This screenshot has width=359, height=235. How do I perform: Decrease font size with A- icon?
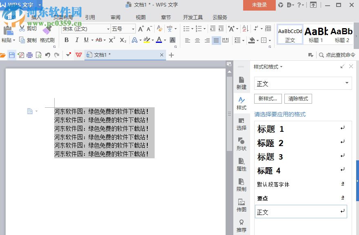(x=149, y=29)
